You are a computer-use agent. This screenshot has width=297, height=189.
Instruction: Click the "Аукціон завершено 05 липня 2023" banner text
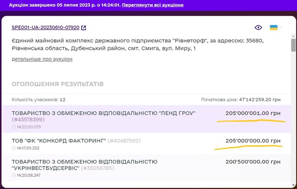pos(65,5)
